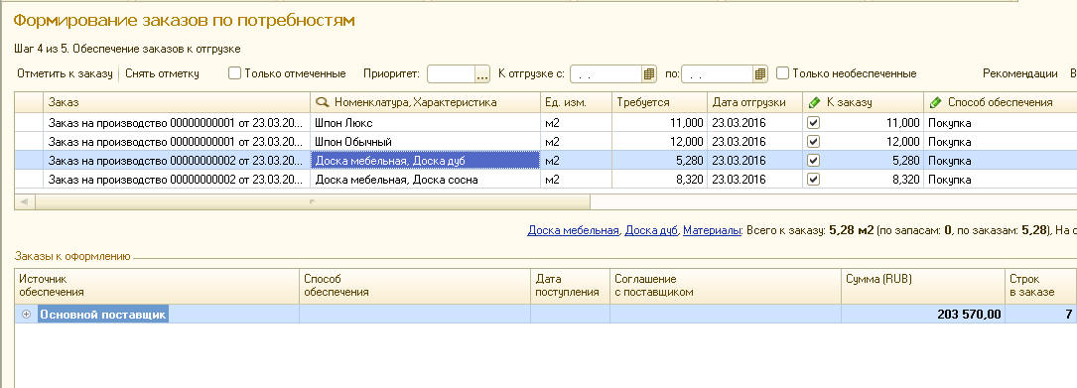Click Покупка in the Шпон Люкс row
1077x388 pixels.
point(950,122)
